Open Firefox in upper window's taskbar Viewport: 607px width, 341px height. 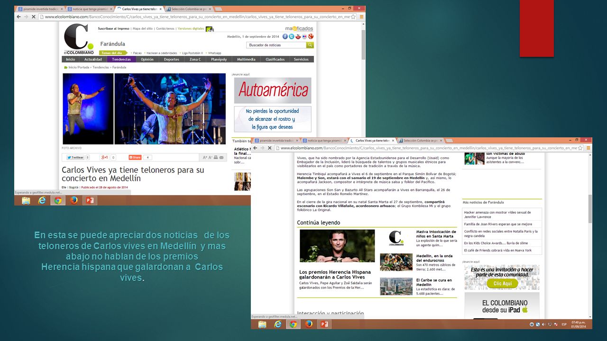tap(74, 200)
